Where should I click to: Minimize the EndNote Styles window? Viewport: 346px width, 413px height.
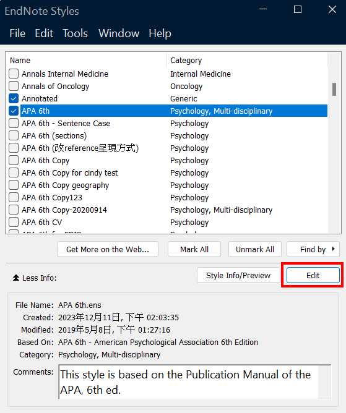pyautogui.click(x=263, y=9)
